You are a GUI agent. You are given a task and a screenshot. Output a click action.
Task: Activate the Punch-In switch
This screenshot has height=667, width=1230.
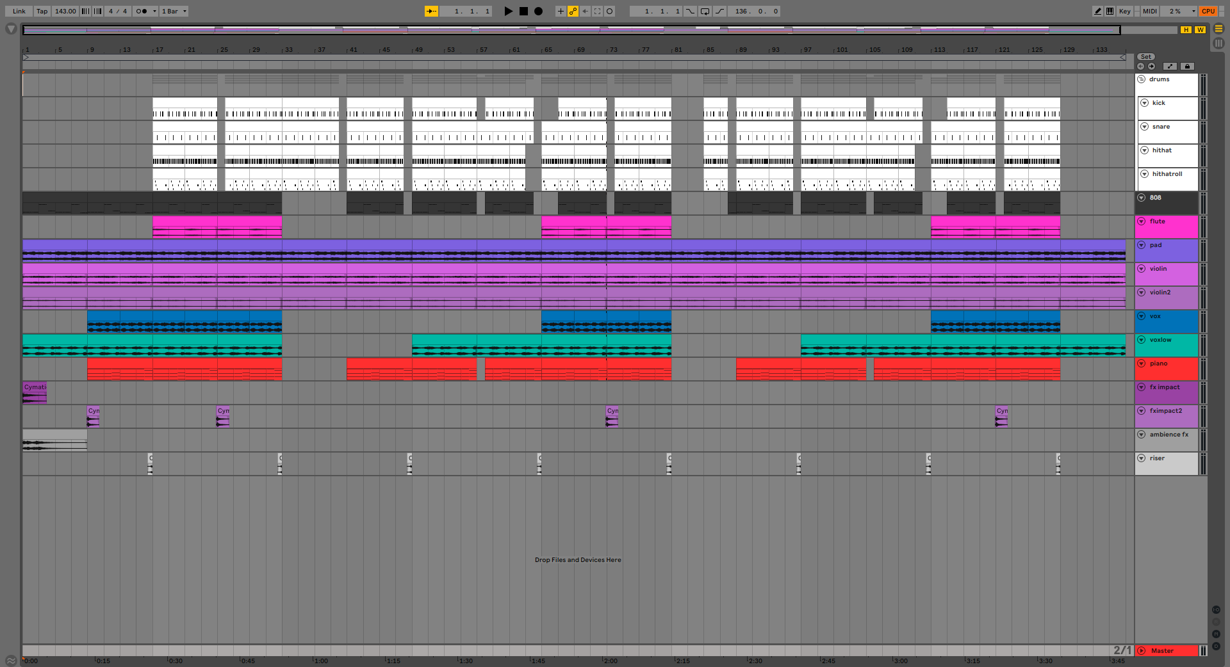click(x=690, y=11)
